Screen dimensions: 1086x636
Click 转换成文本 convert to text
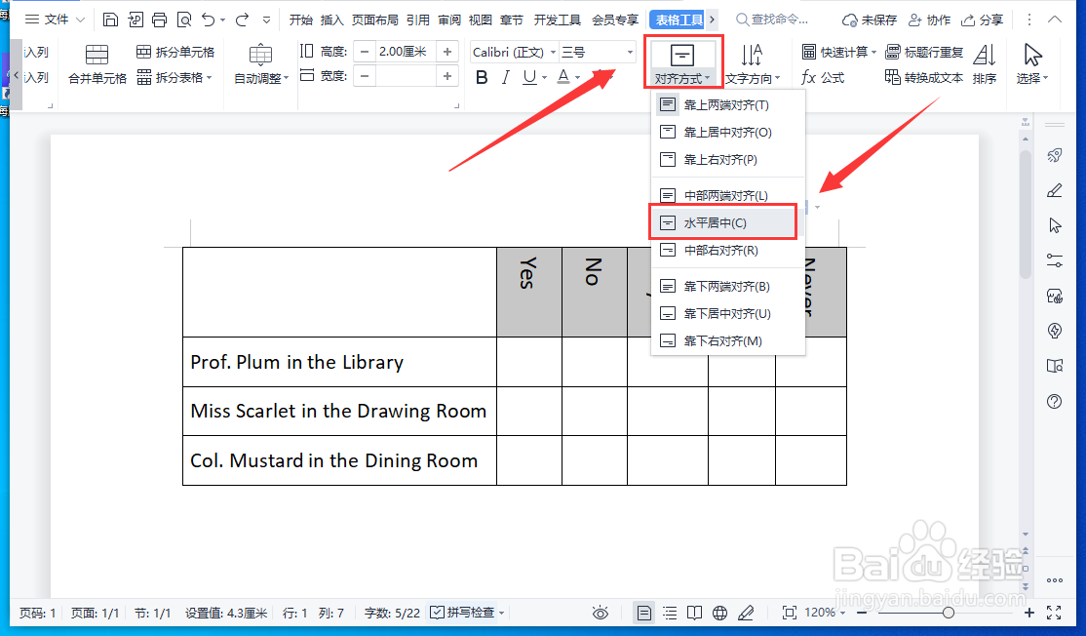pyautogui.click(x=924, y=78)
